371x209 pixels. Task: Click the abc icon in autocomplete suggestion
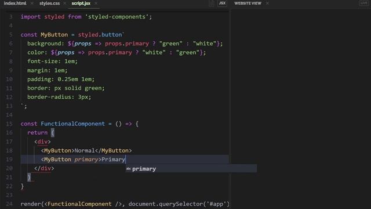coord(129,169)
